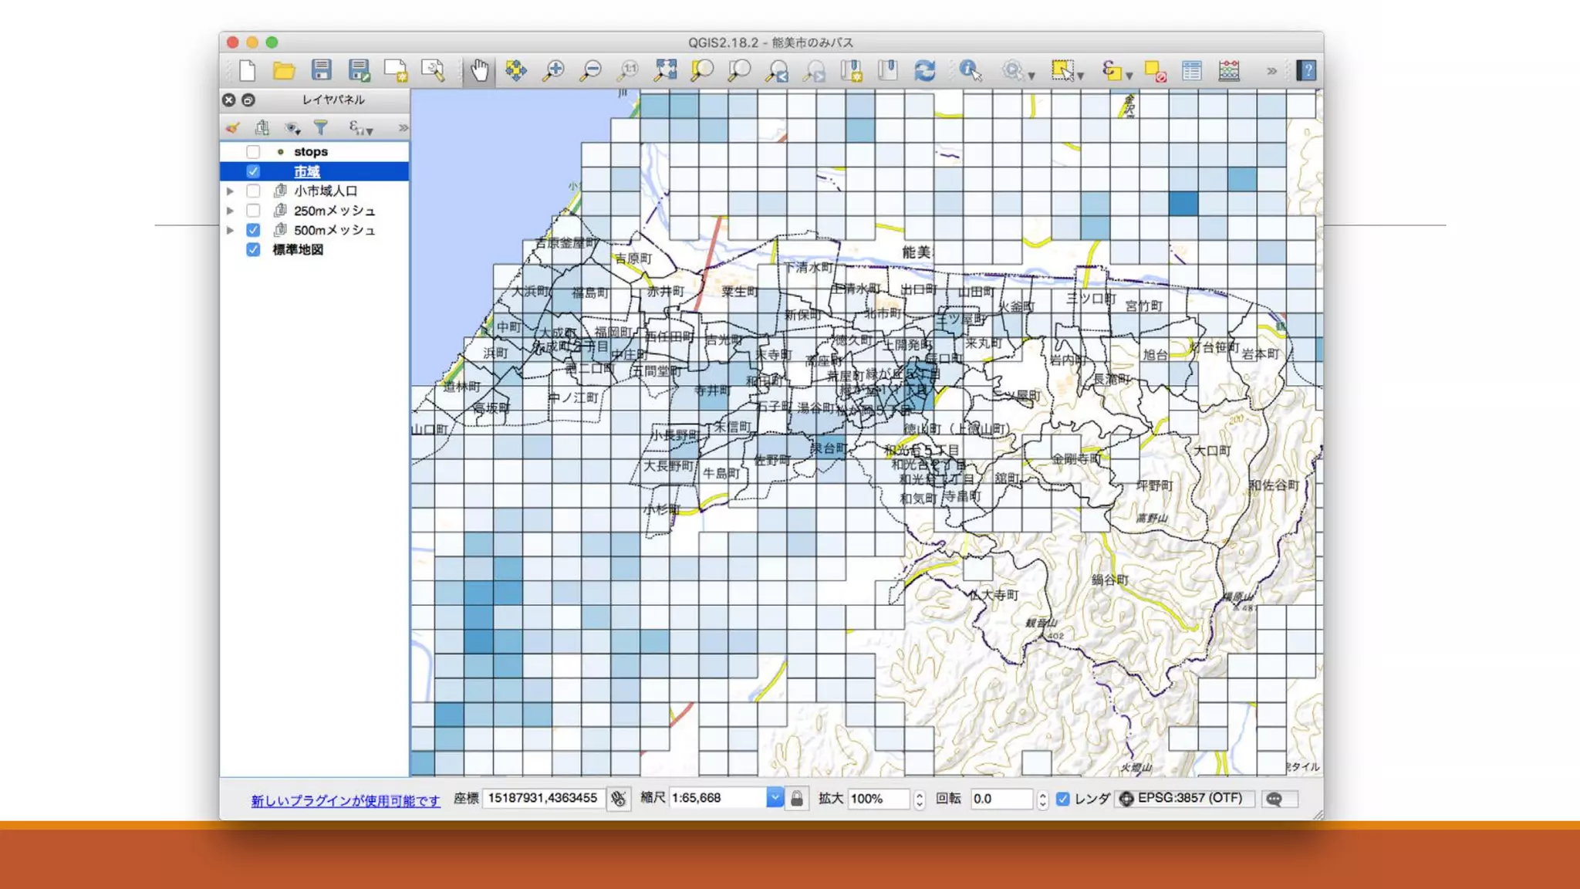
Task: Click the Zoom Full extent icon
Action: [665, 71]
